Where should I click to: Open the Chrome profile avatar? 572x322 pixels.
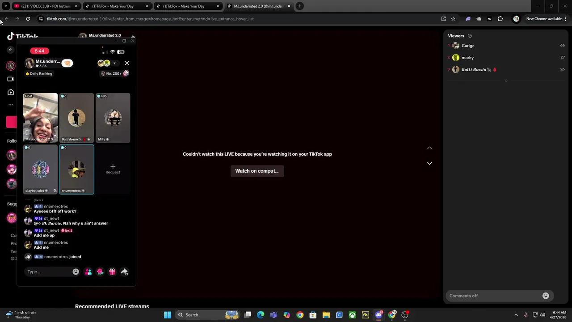point(516,19)
